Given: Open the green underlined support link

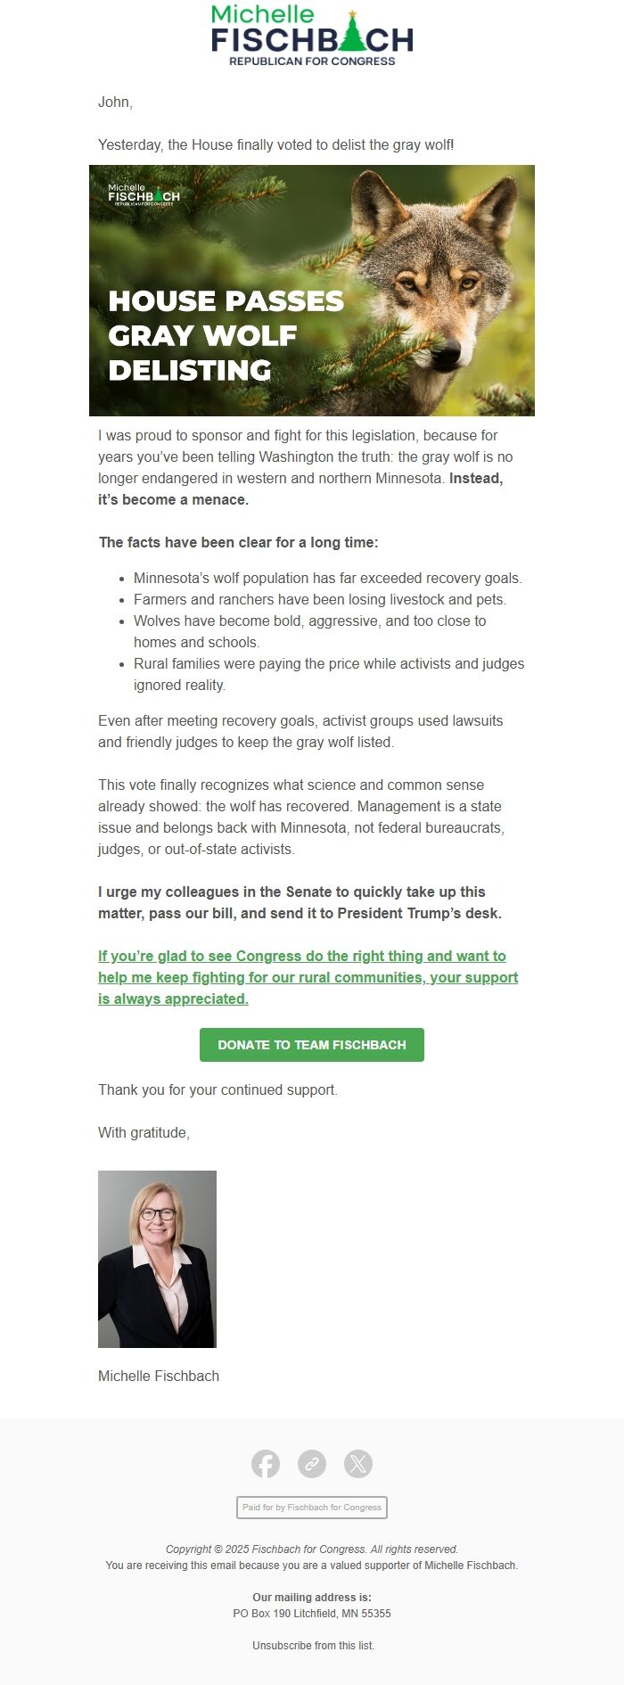Looking at the screenshot, I should (308, 977).
